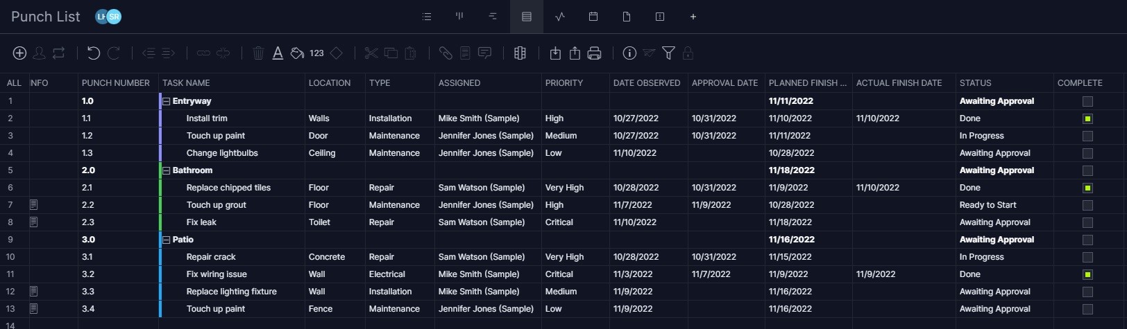Uncheck Complete for Install trim
Viewport: 1127px width, 329px height.
[x=1087, y=118]
